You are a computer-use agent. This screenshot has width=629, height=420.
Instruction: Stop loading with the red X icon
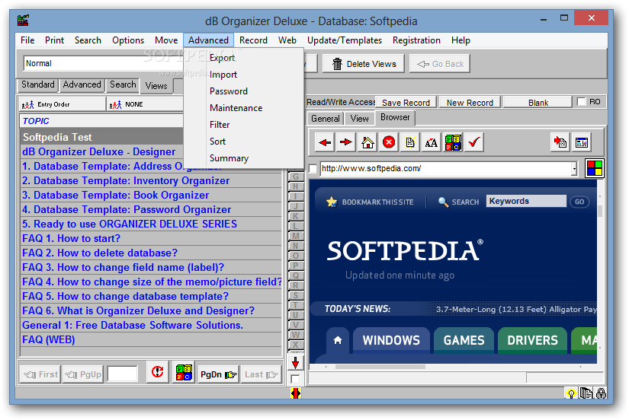(x=389, y=142)
